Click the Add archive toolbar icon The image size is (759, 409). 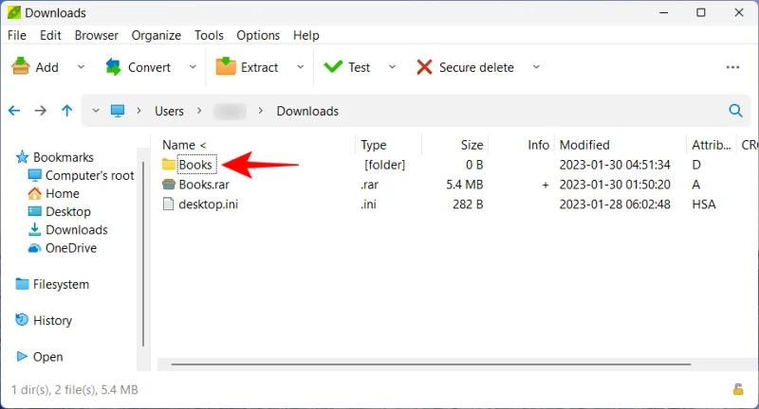click(20, 67)
